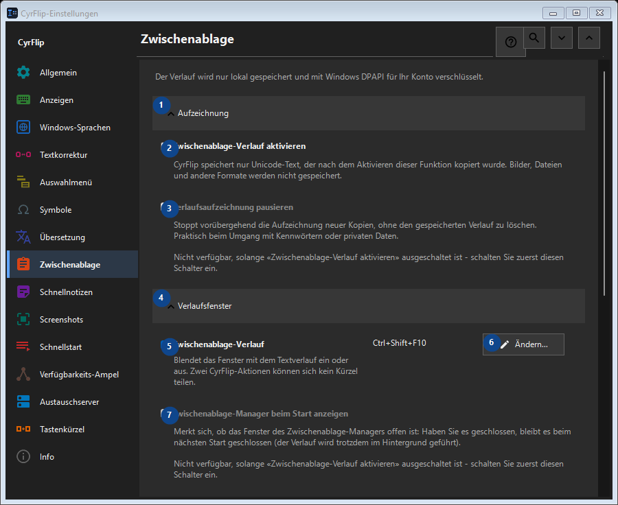Open the Schnellstart red list icon
This screenshot has height=505, width=618.
point(23,347)
